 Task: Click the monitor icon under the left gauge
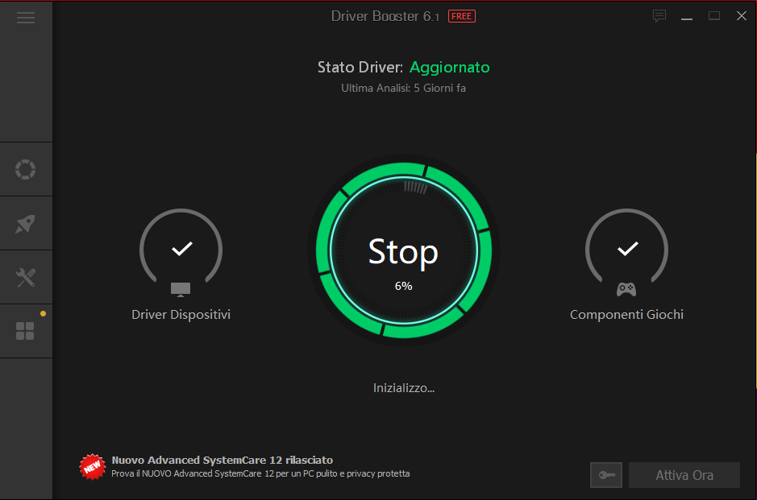click(x=181, y=289)
